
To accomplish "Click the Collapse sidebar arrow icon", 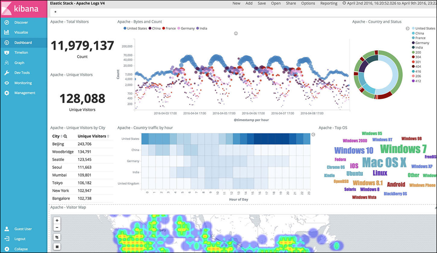I will click(x=7, y=249).
